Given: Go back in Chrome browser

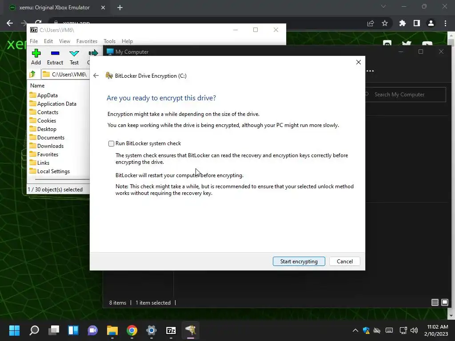Looking at the screenshot, I should (x=10, y=23).
